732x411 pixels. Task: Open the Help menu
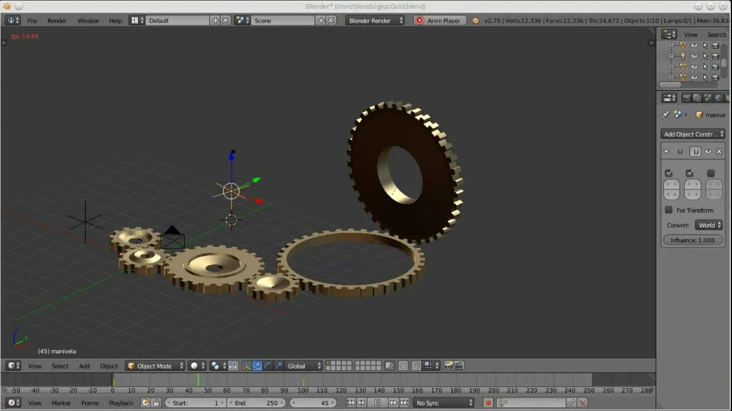115,20
